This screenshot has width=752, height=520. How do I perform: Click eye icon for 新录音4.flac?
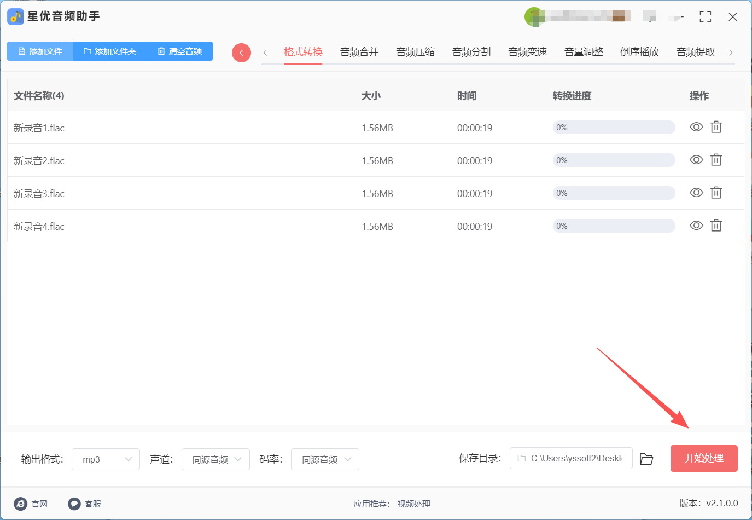696,226
